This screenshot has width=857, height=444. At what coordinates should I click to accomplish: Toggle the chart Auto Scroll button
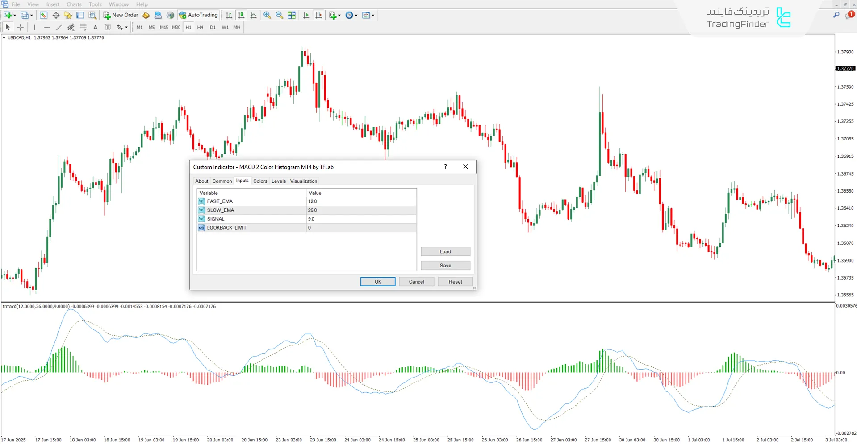click(x=306, y=15)
